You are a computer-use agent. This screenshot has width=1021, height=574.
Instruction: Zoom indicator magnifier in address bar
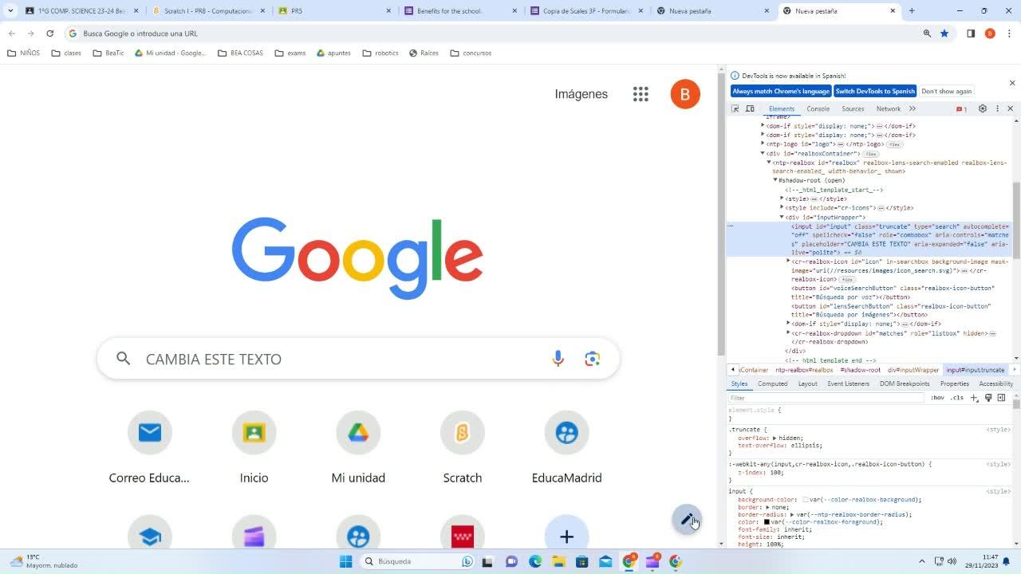pyautogui.click(x=927, y=33)
